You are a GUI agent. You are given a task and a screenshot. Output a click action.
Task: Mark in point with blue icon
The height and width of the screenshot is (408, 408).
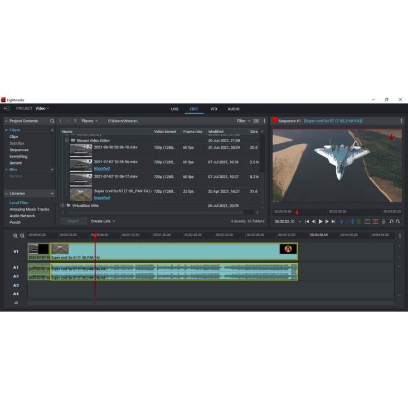341,221
